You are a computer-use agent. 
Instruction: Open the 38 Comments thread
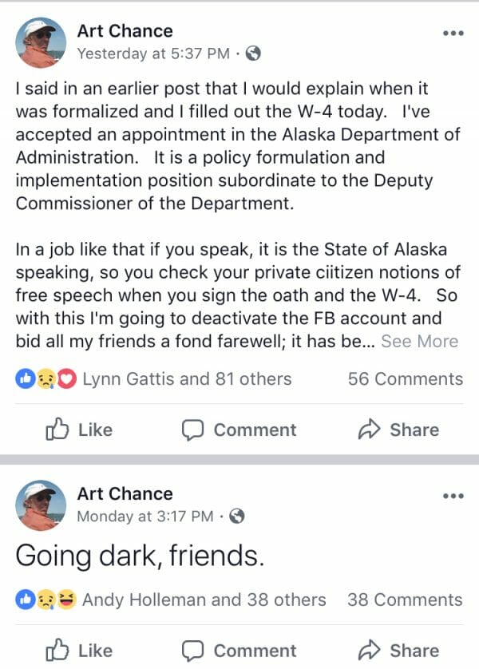coord(405,600)
